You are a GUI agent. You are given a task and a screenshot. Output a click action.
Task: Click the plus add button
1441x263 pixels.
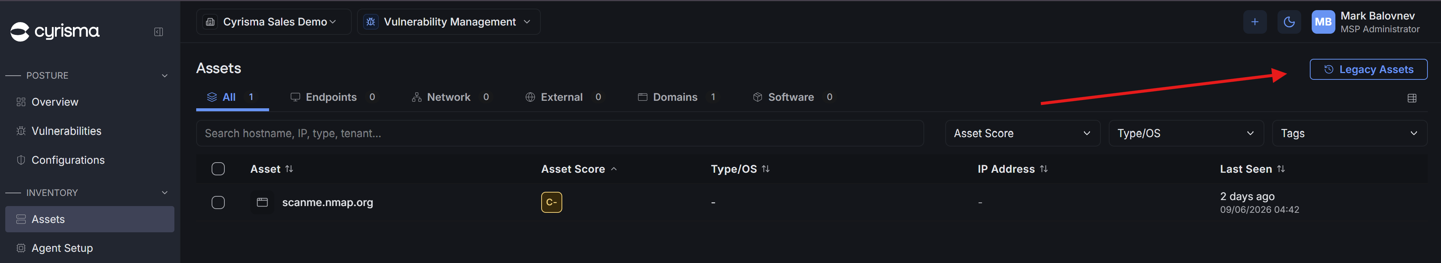(x=1255, y=22)
